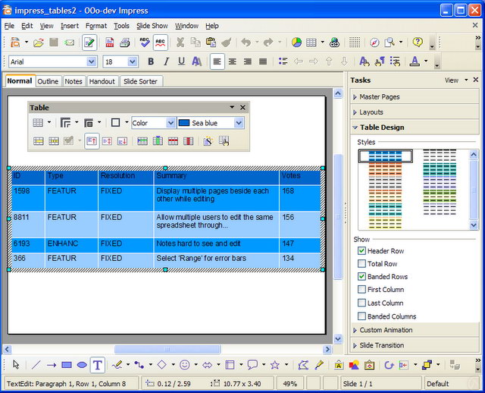Select the Rectangle drawing tool
Image resolution: width=485 pixels, height=393 pixels.
point(67,365)
